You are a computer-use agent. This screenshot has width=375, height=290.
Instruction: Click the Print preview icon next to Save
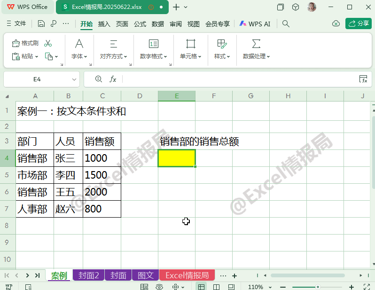tap(54, 24)
